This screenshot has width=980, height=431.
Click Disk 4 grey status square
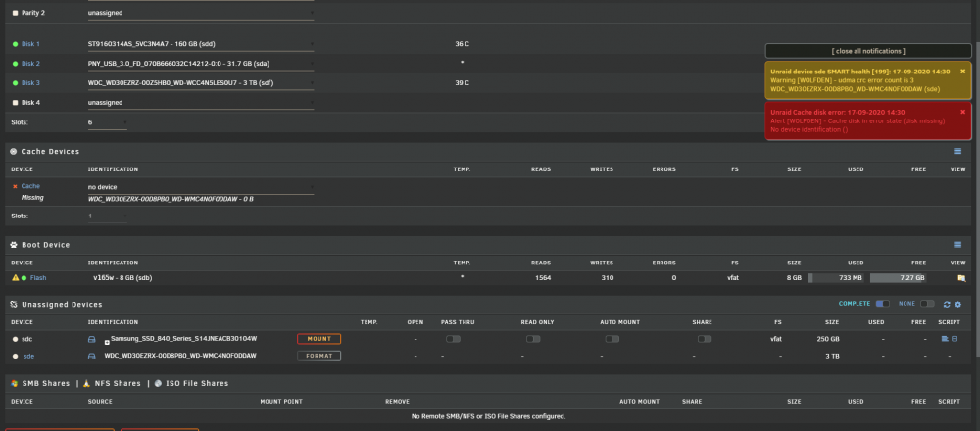[x=15, y=103]
